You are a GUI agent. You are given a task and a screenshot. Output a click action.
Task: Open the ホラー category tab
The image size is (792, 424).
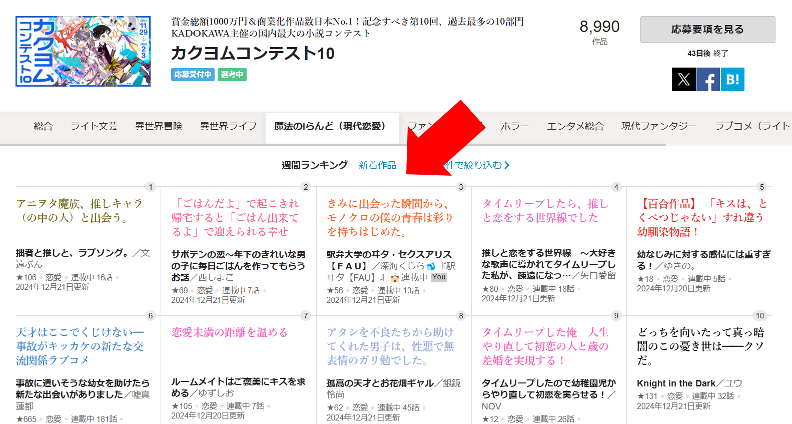click(514, 126)
